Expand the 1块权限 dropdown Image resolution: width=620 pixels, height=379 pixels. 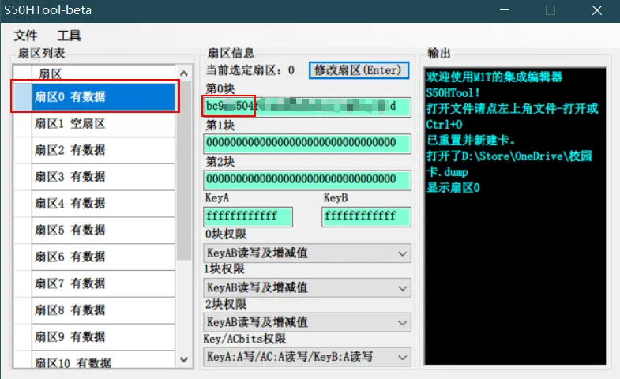(x=307, y=287)
